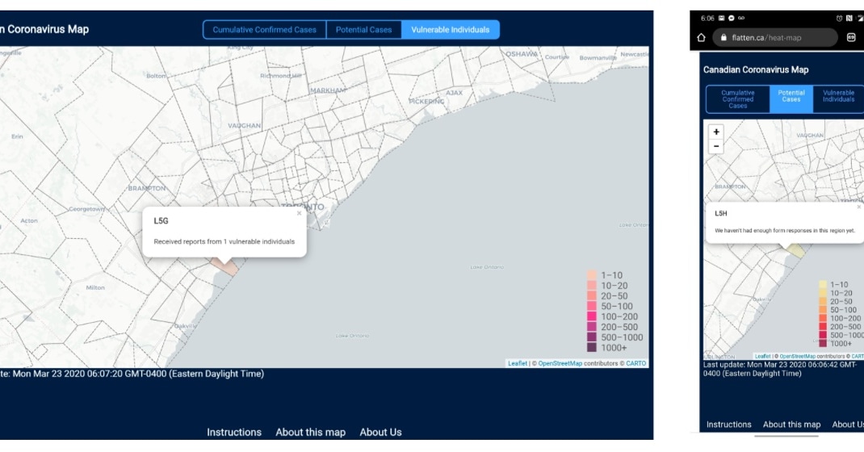Tap the L5H heading in the mobile popup
The height and width of the screenshot is (452, 864).
point(721,213)
